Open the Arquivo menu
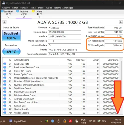124x125 pixels. coord(6,8)
